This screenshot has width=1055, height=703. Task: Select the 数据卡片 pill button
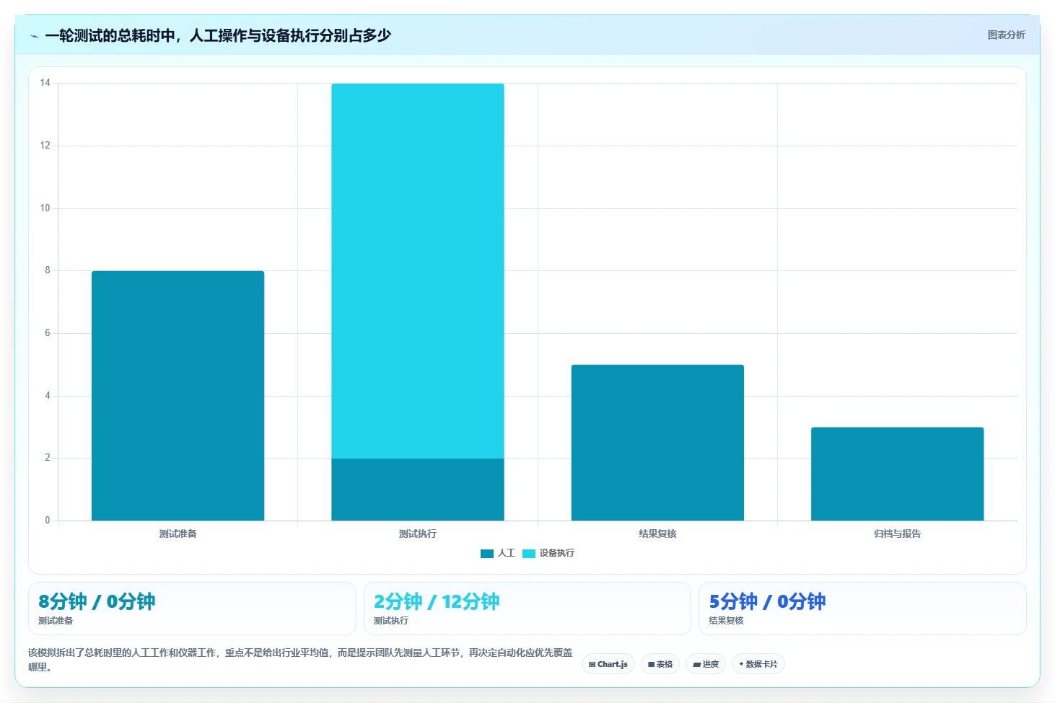pyautogui.click(x=758, y=664)
